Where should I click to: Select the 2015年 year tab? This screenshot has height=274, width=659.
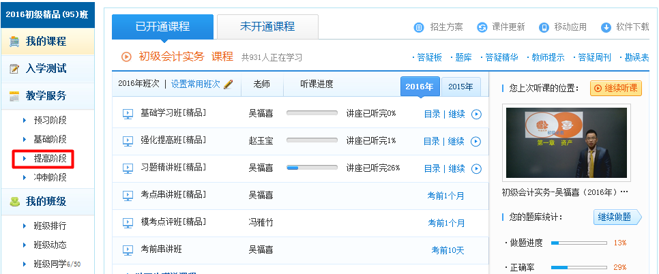click(460, 87)
